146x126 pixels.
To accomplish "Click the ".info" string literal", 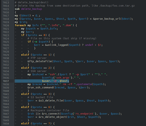I will pos(54,25).
